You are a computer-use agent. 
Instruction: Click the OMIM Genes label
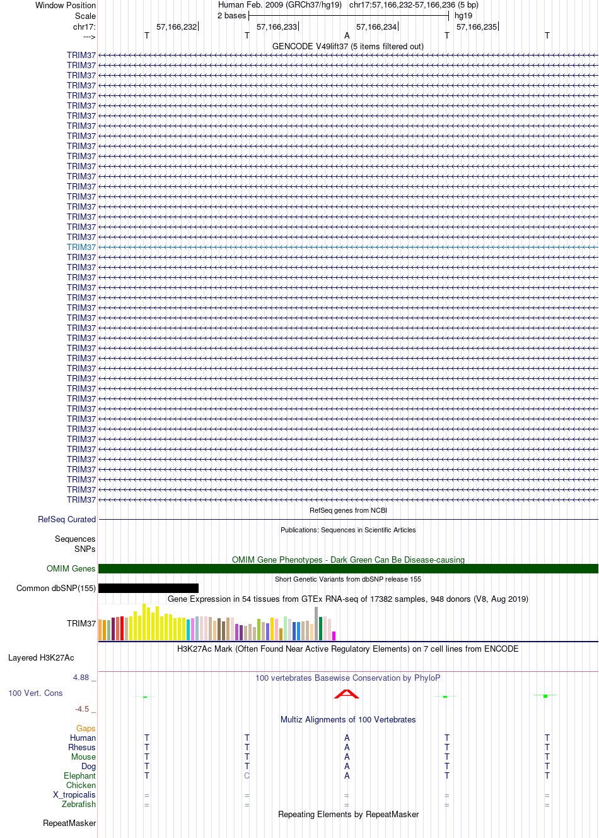coord(71,568)
